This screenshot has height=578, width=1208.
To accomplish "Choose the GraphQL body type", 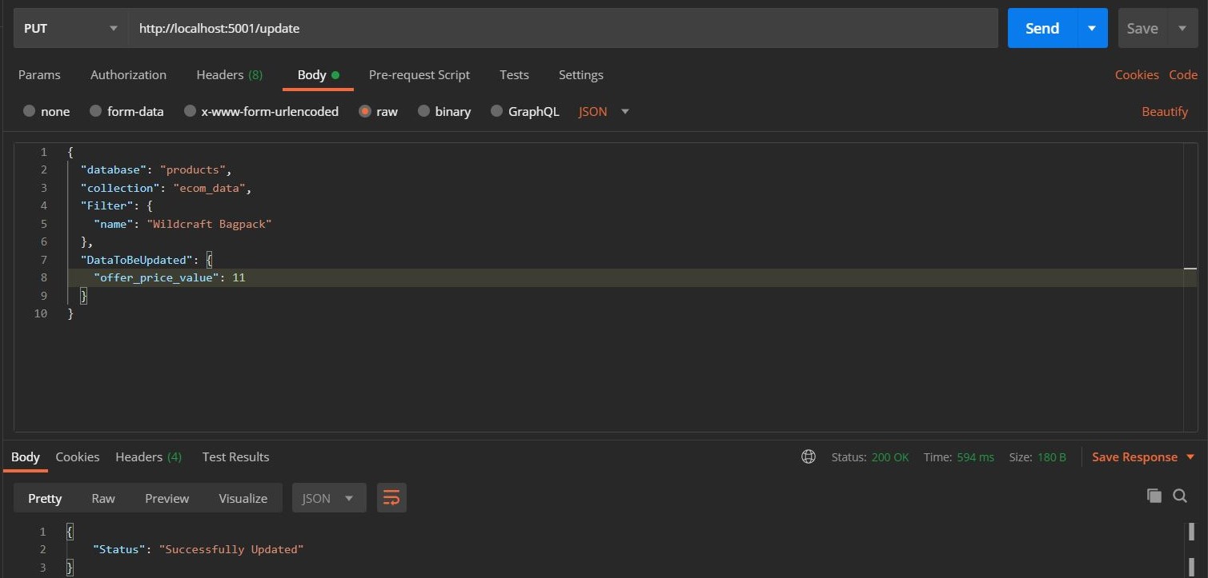I will tap(496, 112).
